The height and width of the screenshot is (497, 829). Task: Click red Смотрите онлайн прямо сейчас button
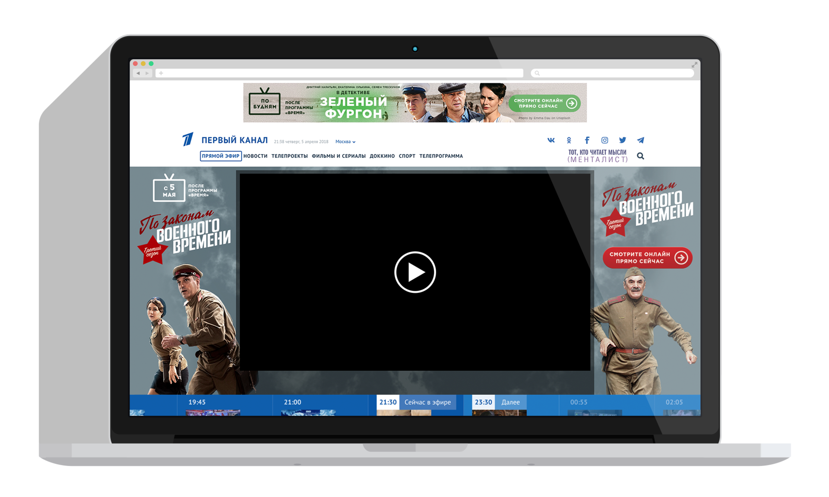[647, 258]
